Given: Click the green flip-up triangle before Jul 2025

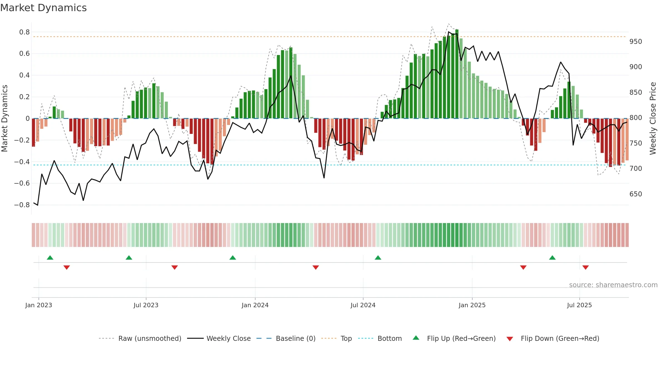Looking at the screenshot, I should [x=552, y=257].
